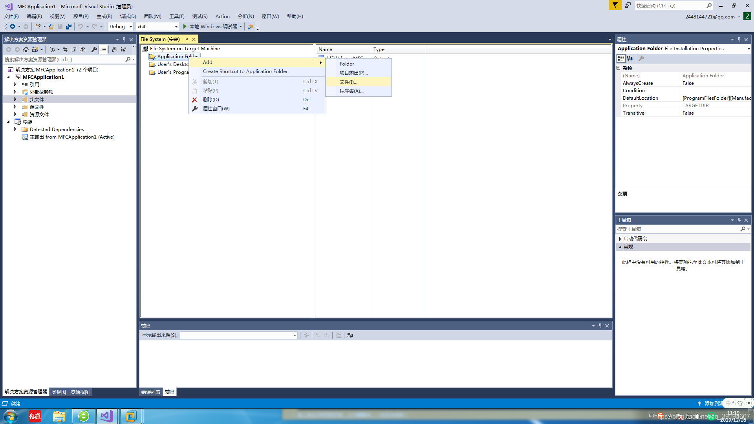Image resolution: width=754 pixels, height=424 pixels.
Task: Select 程序集(A)... in the Add submenu
Action: [x=359, y=91]
